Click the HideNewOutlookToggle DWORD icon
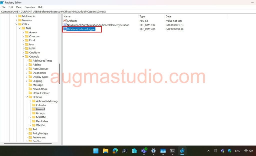 65,29
